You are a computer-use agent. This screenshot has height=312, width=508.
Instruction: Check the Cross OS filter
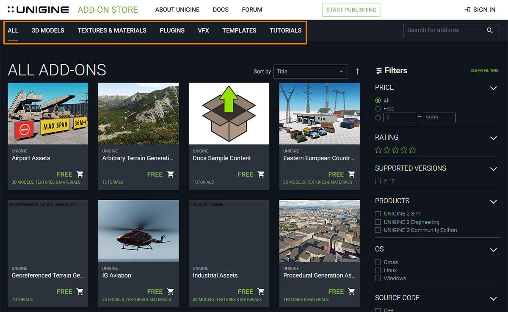click(x=378, y=262)
